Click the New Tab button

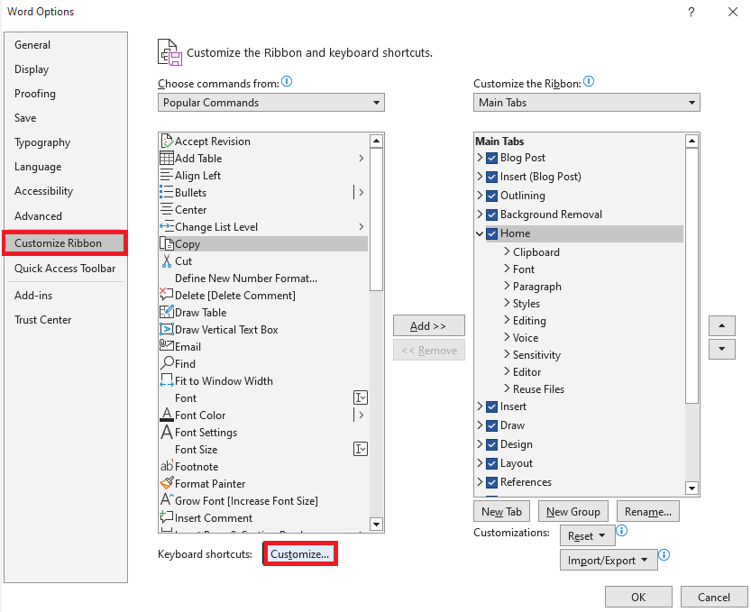[501, 511]
